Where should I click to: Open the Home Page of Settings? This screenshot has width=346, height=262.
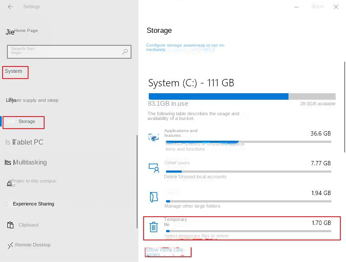[26, 31]
